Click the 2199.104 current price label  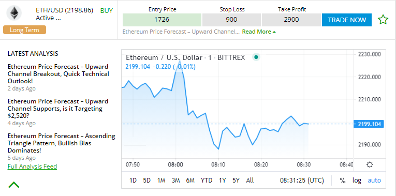coord(369,124)
